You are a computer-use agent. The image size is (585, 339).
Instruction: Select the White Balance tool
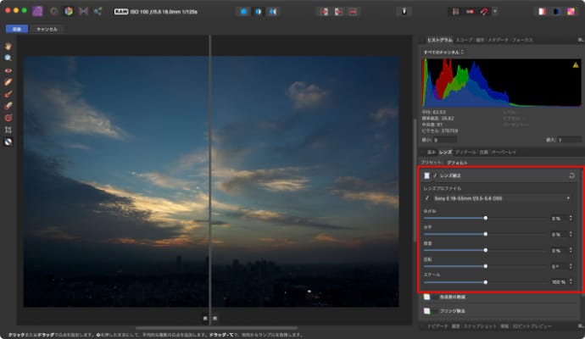[x=8, y=142]
